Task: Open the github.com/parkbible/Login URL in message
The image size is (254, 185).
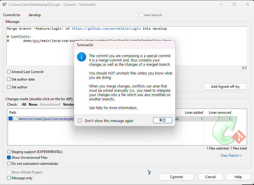Action: [x=106, y=29]
